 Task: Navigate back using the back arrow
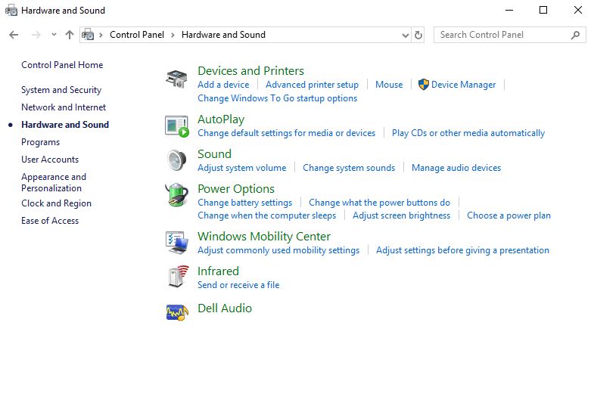14,35
